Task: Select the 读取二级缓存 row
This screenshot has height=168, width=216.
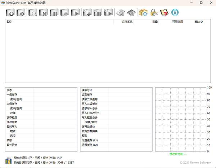Action: click(116, 99)
